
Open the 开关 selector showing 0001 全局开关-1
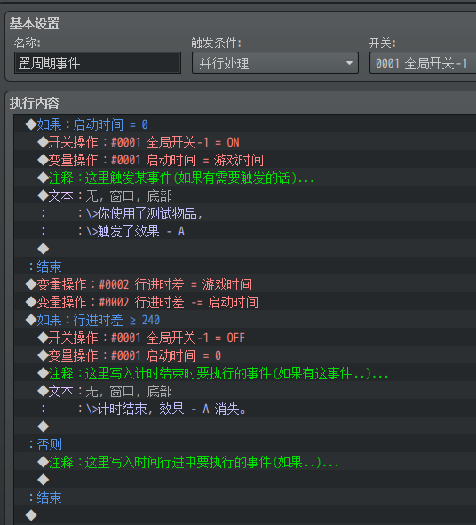(423, 62)
